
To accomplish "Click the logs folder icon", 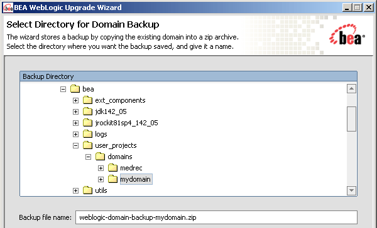I will coord(87,134).
